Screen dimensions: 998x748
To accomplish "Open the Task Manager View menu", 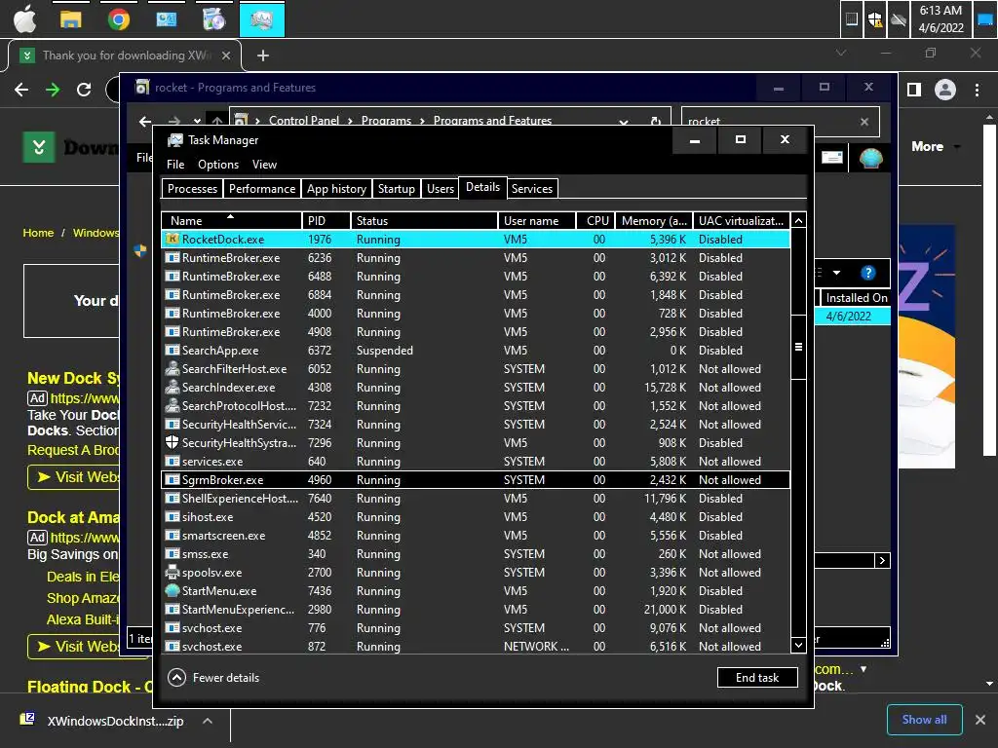I will pyautogui.click(x=264, y=165).
